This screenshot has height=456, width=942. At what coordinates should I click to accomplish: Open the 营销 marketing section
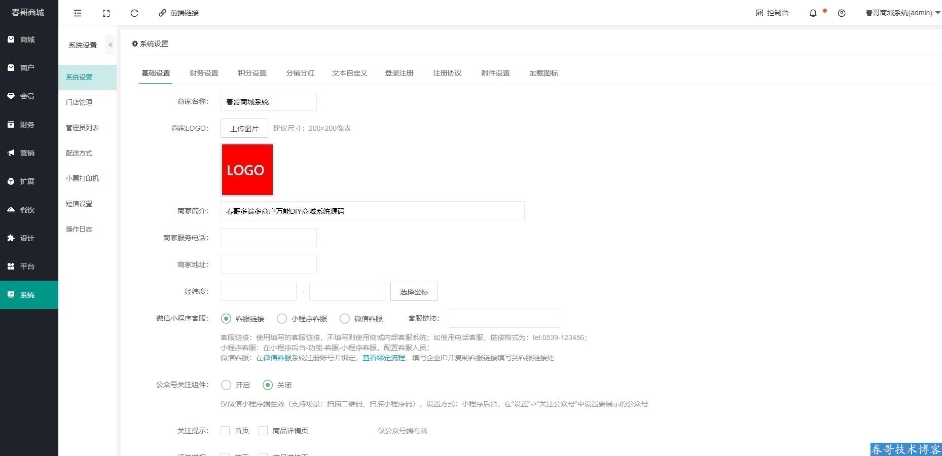pyautogui.click(x=27, y=153)
